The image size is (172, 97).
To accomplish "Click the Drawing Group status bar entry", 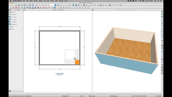I will pos(114,96).
